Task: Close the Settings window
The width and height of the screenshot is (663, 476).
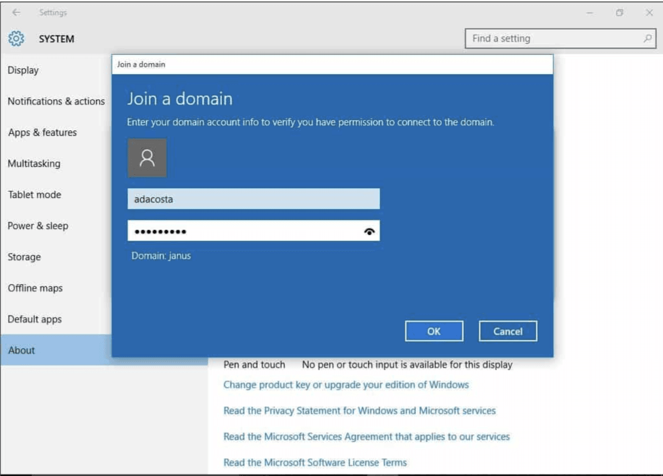Action: pyautogui.click(x=649, y=12)
